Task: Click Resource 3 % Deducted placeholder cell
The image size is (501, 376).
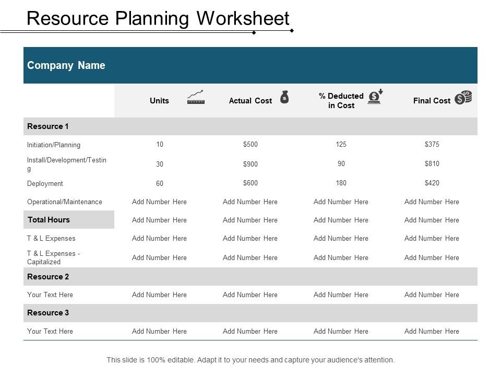Action: [341, 331]
